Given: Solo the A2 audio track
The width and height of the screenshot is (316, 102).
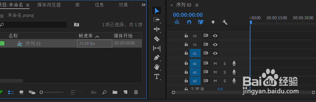Looking at the screenshot, I should [225, 72].
